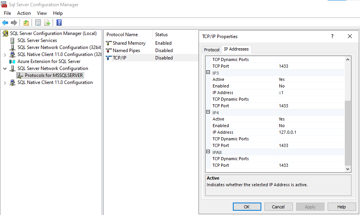
Task: Open the Action menu
Action: [x=24, y=13]
